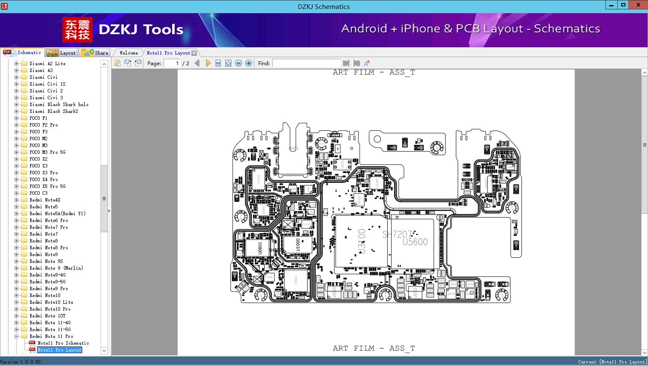
Task: Expand the POCO F2 Pro folder
Action: (x=17, y=125)
